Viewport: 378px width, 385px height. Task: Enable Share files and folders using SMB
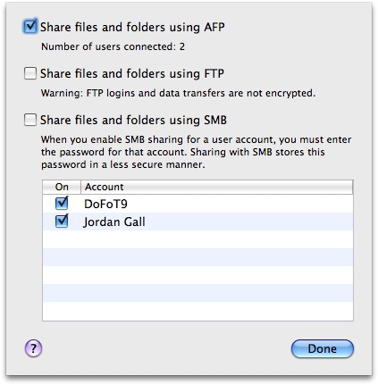30,120
